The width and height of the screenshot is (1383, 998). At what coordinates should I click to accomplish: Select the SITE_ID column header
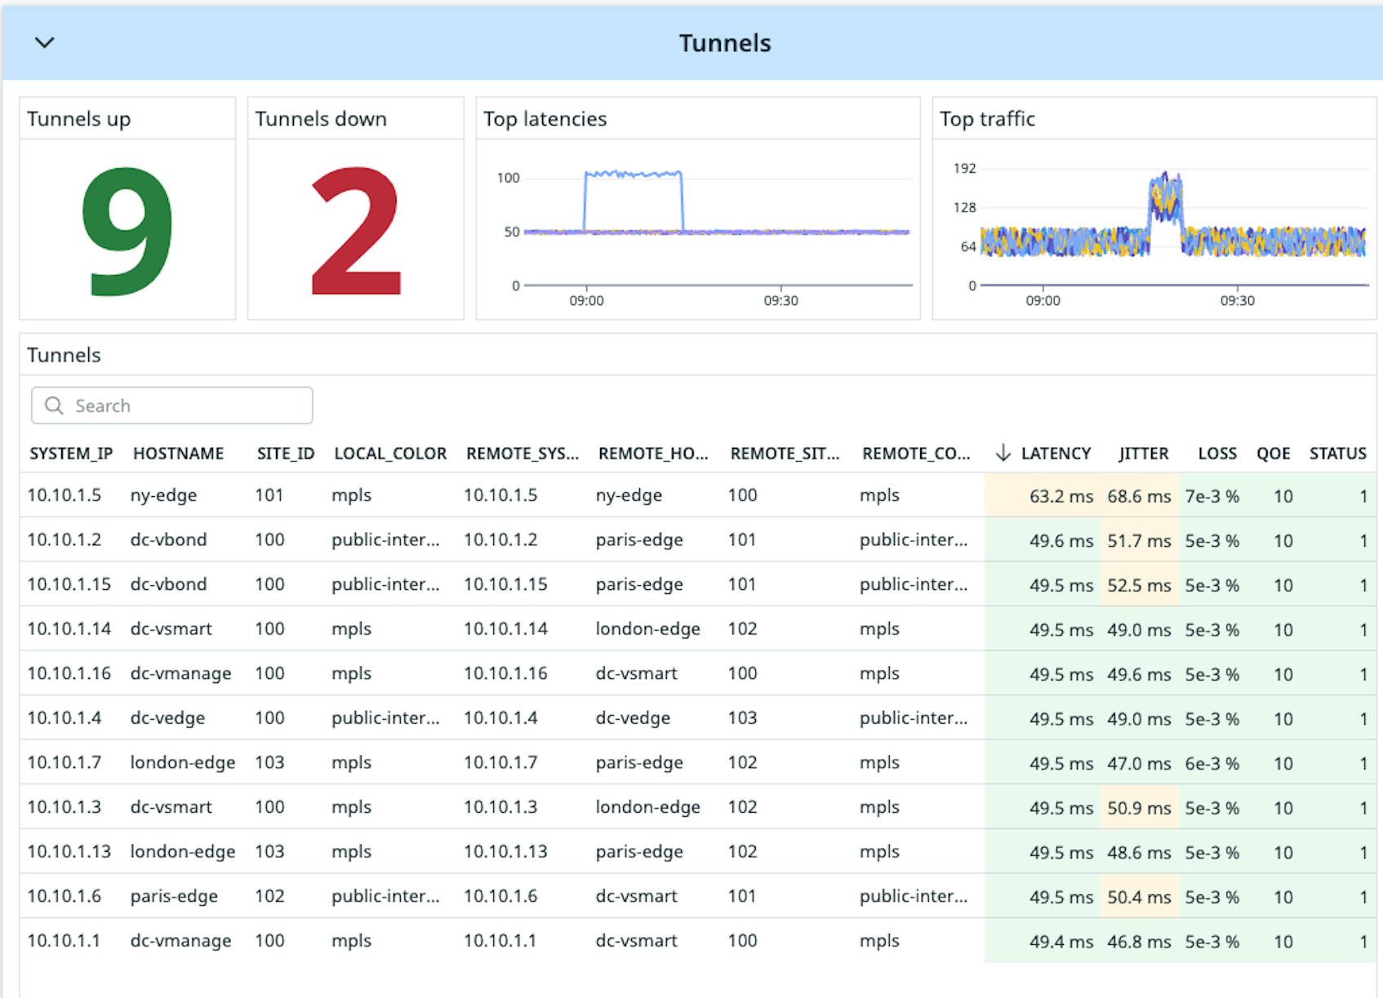[x=284, y=453]
